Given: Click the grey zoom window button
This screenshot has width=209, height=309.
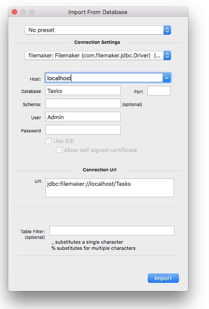Looking at the screenshot, I should 32,12.
